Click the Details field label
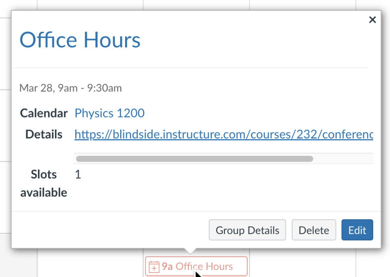390x277 pixels. point(44,134)
